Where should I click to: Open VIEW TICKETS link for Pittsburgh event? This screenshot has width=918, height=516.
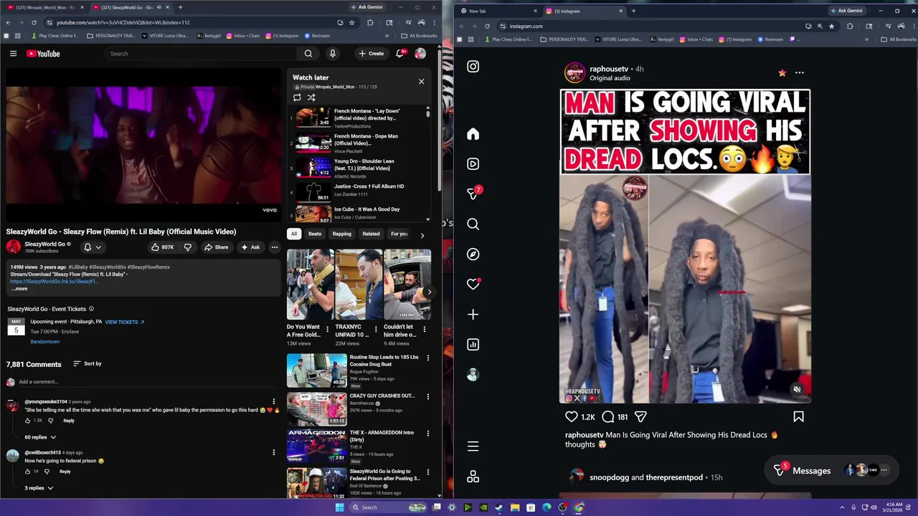pos(125,322)
